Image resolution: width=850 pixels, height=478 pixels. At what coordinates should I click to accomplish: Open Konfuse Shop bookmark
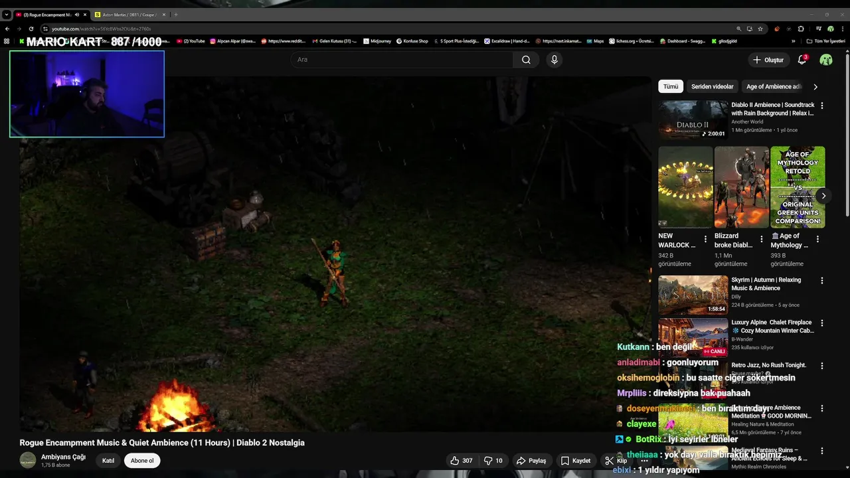coord(412,41)
